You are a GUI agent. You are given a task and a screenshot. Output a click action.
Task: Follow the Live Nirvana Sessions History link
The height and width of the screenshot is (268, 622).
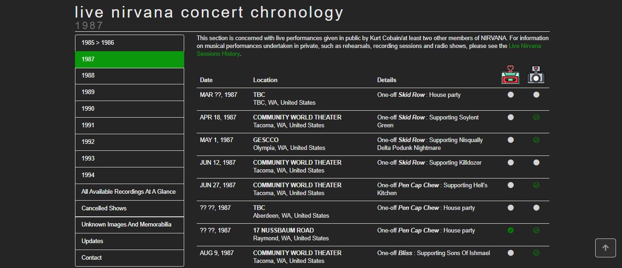pos(369,50)
